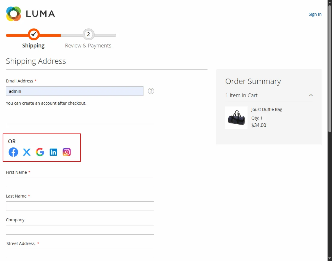The image size is (332, 261).
Task: Switch to the Review & Payments step
Action: tap(88, 45)
